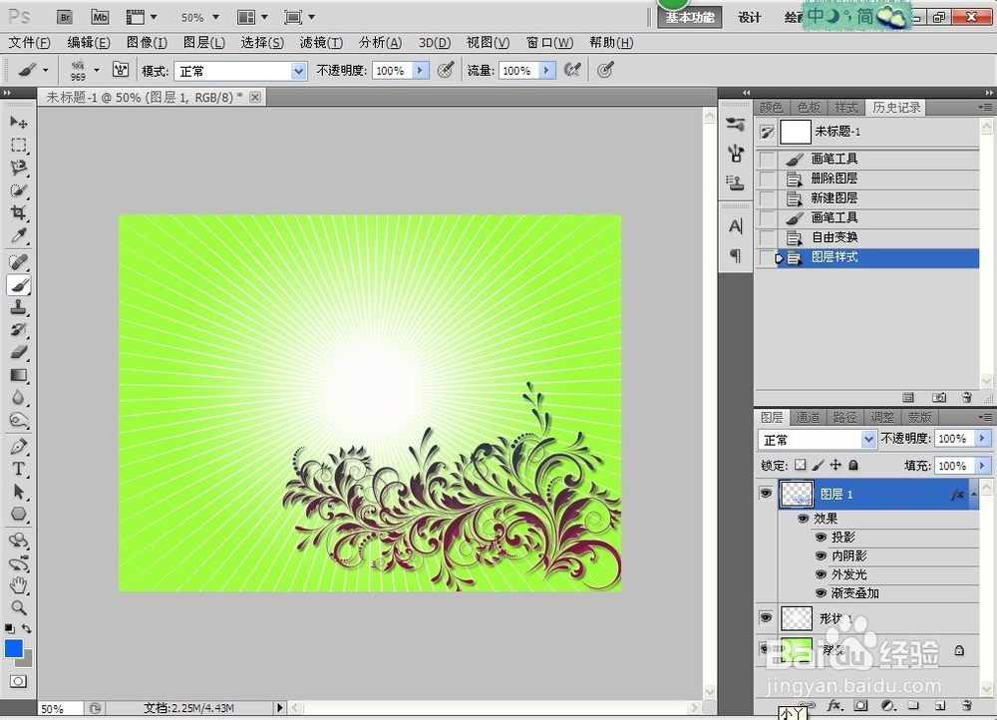Switch to the 色板 tab
Image resolution: width=997 pixels, height=720 pixels.
point(809,108)
